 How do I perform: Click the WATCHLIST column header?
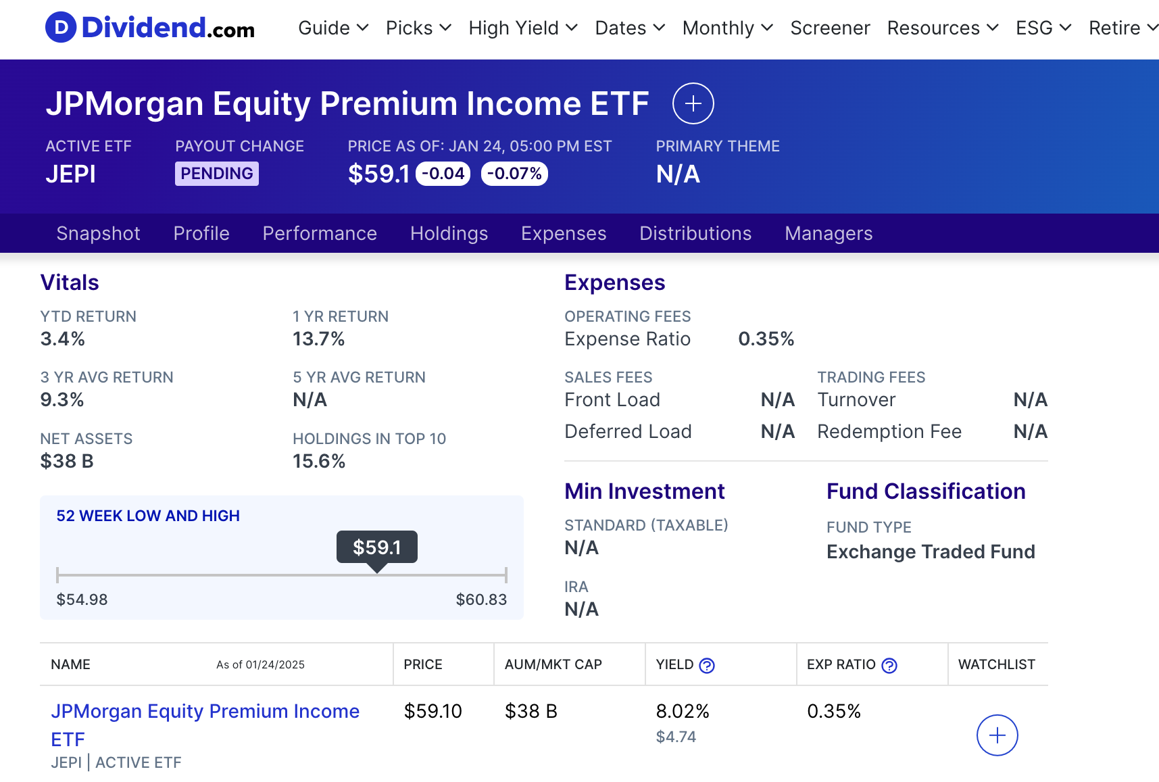tap(997, 664)
